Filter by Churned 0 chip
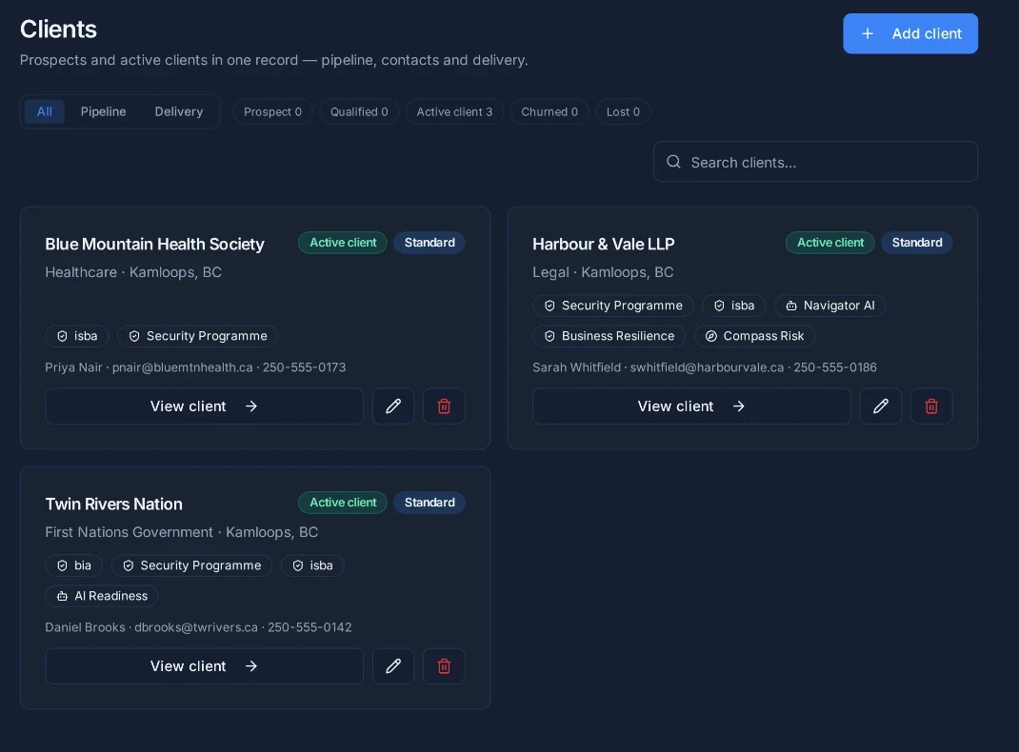The height and width of the screenshot is (752, 1019). click(549, 111)
